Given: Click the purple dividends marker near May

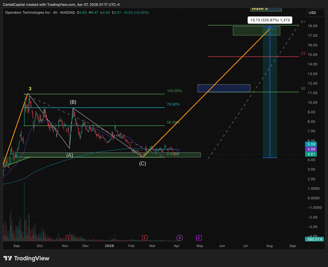Looking at the screenshot, I should click(199, 238).
